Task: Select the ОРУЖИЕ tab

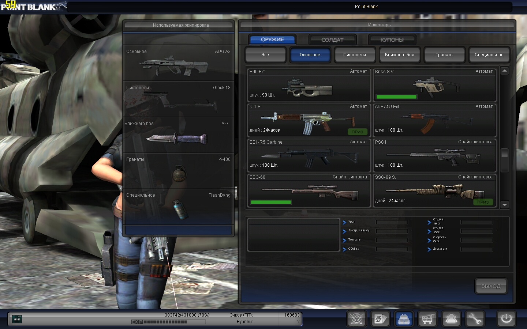Action: click(x=272, y=39)
